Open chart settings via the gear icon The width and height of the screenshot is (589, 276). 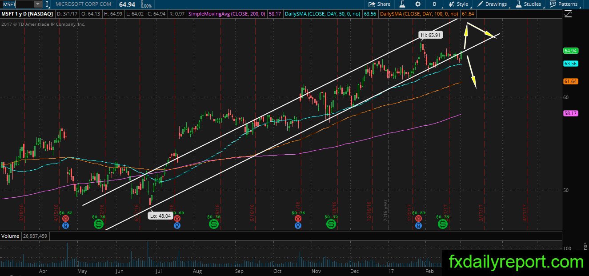pos(418,4)
